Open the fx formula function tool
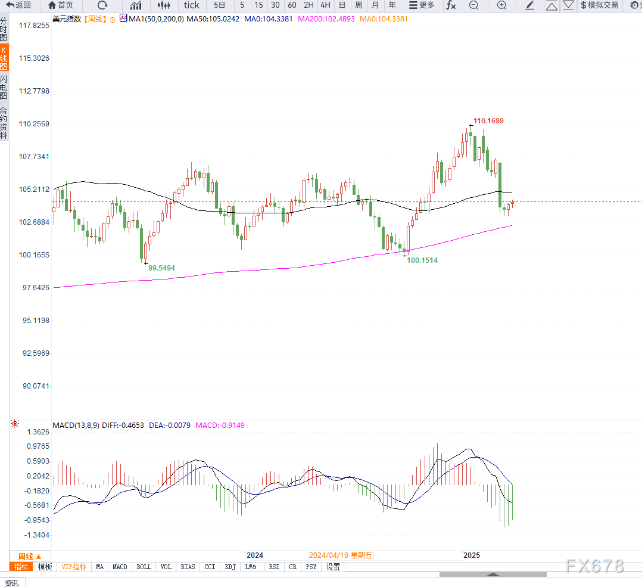The image size is (642, 587). coord(451,5)
